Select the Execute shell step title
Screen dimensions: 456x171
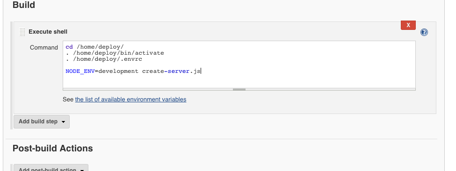click(48, 32)
